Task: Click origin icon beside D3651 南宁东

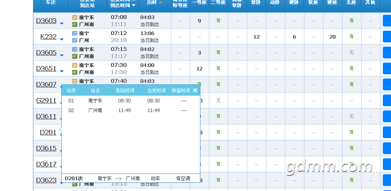Action: click(75, 65)
